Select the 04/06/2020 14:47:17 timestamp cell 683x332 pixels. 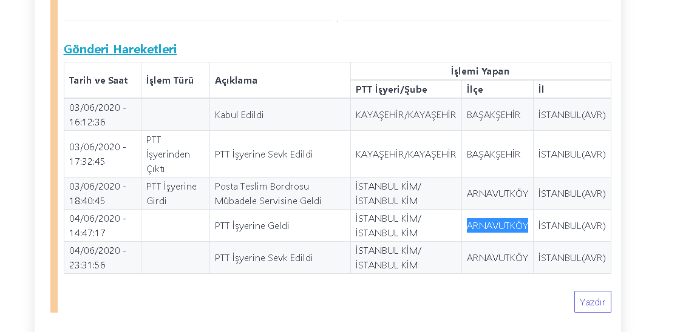tap(98, 225)
